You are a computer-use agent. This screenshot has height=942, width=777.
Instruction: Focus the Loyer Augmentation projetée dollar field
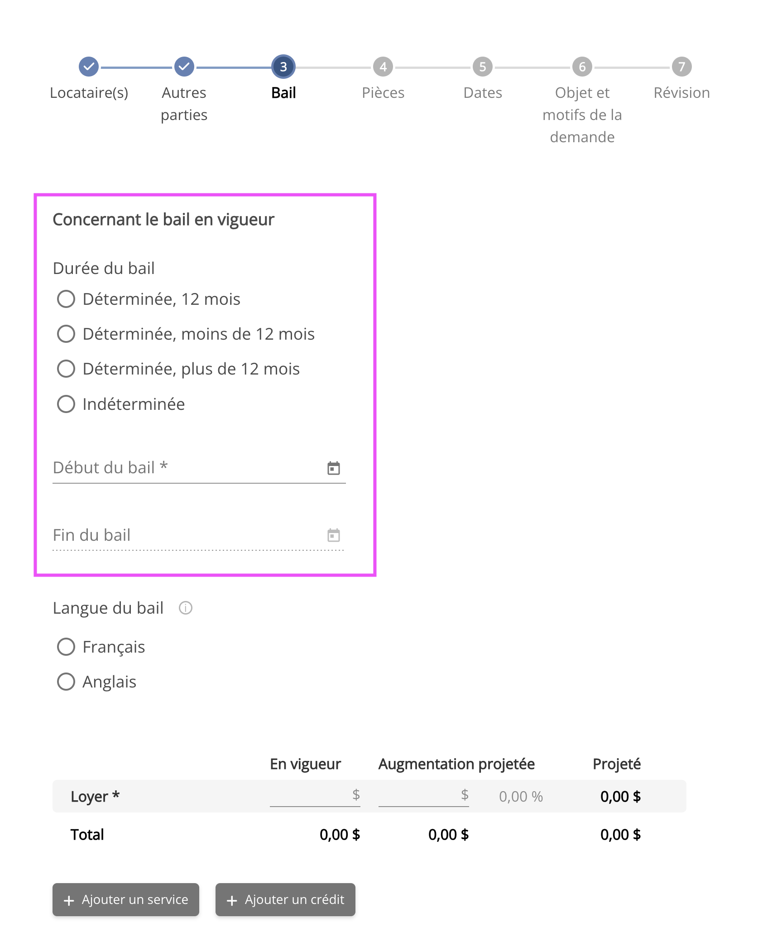click(419, 796)
